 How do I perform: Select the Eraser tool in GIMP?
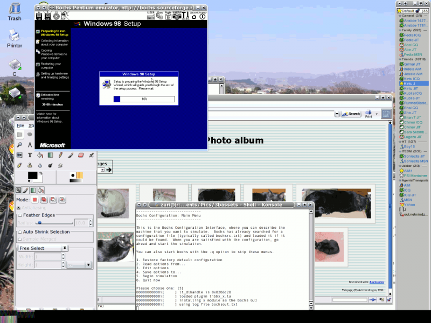[80, 155]
